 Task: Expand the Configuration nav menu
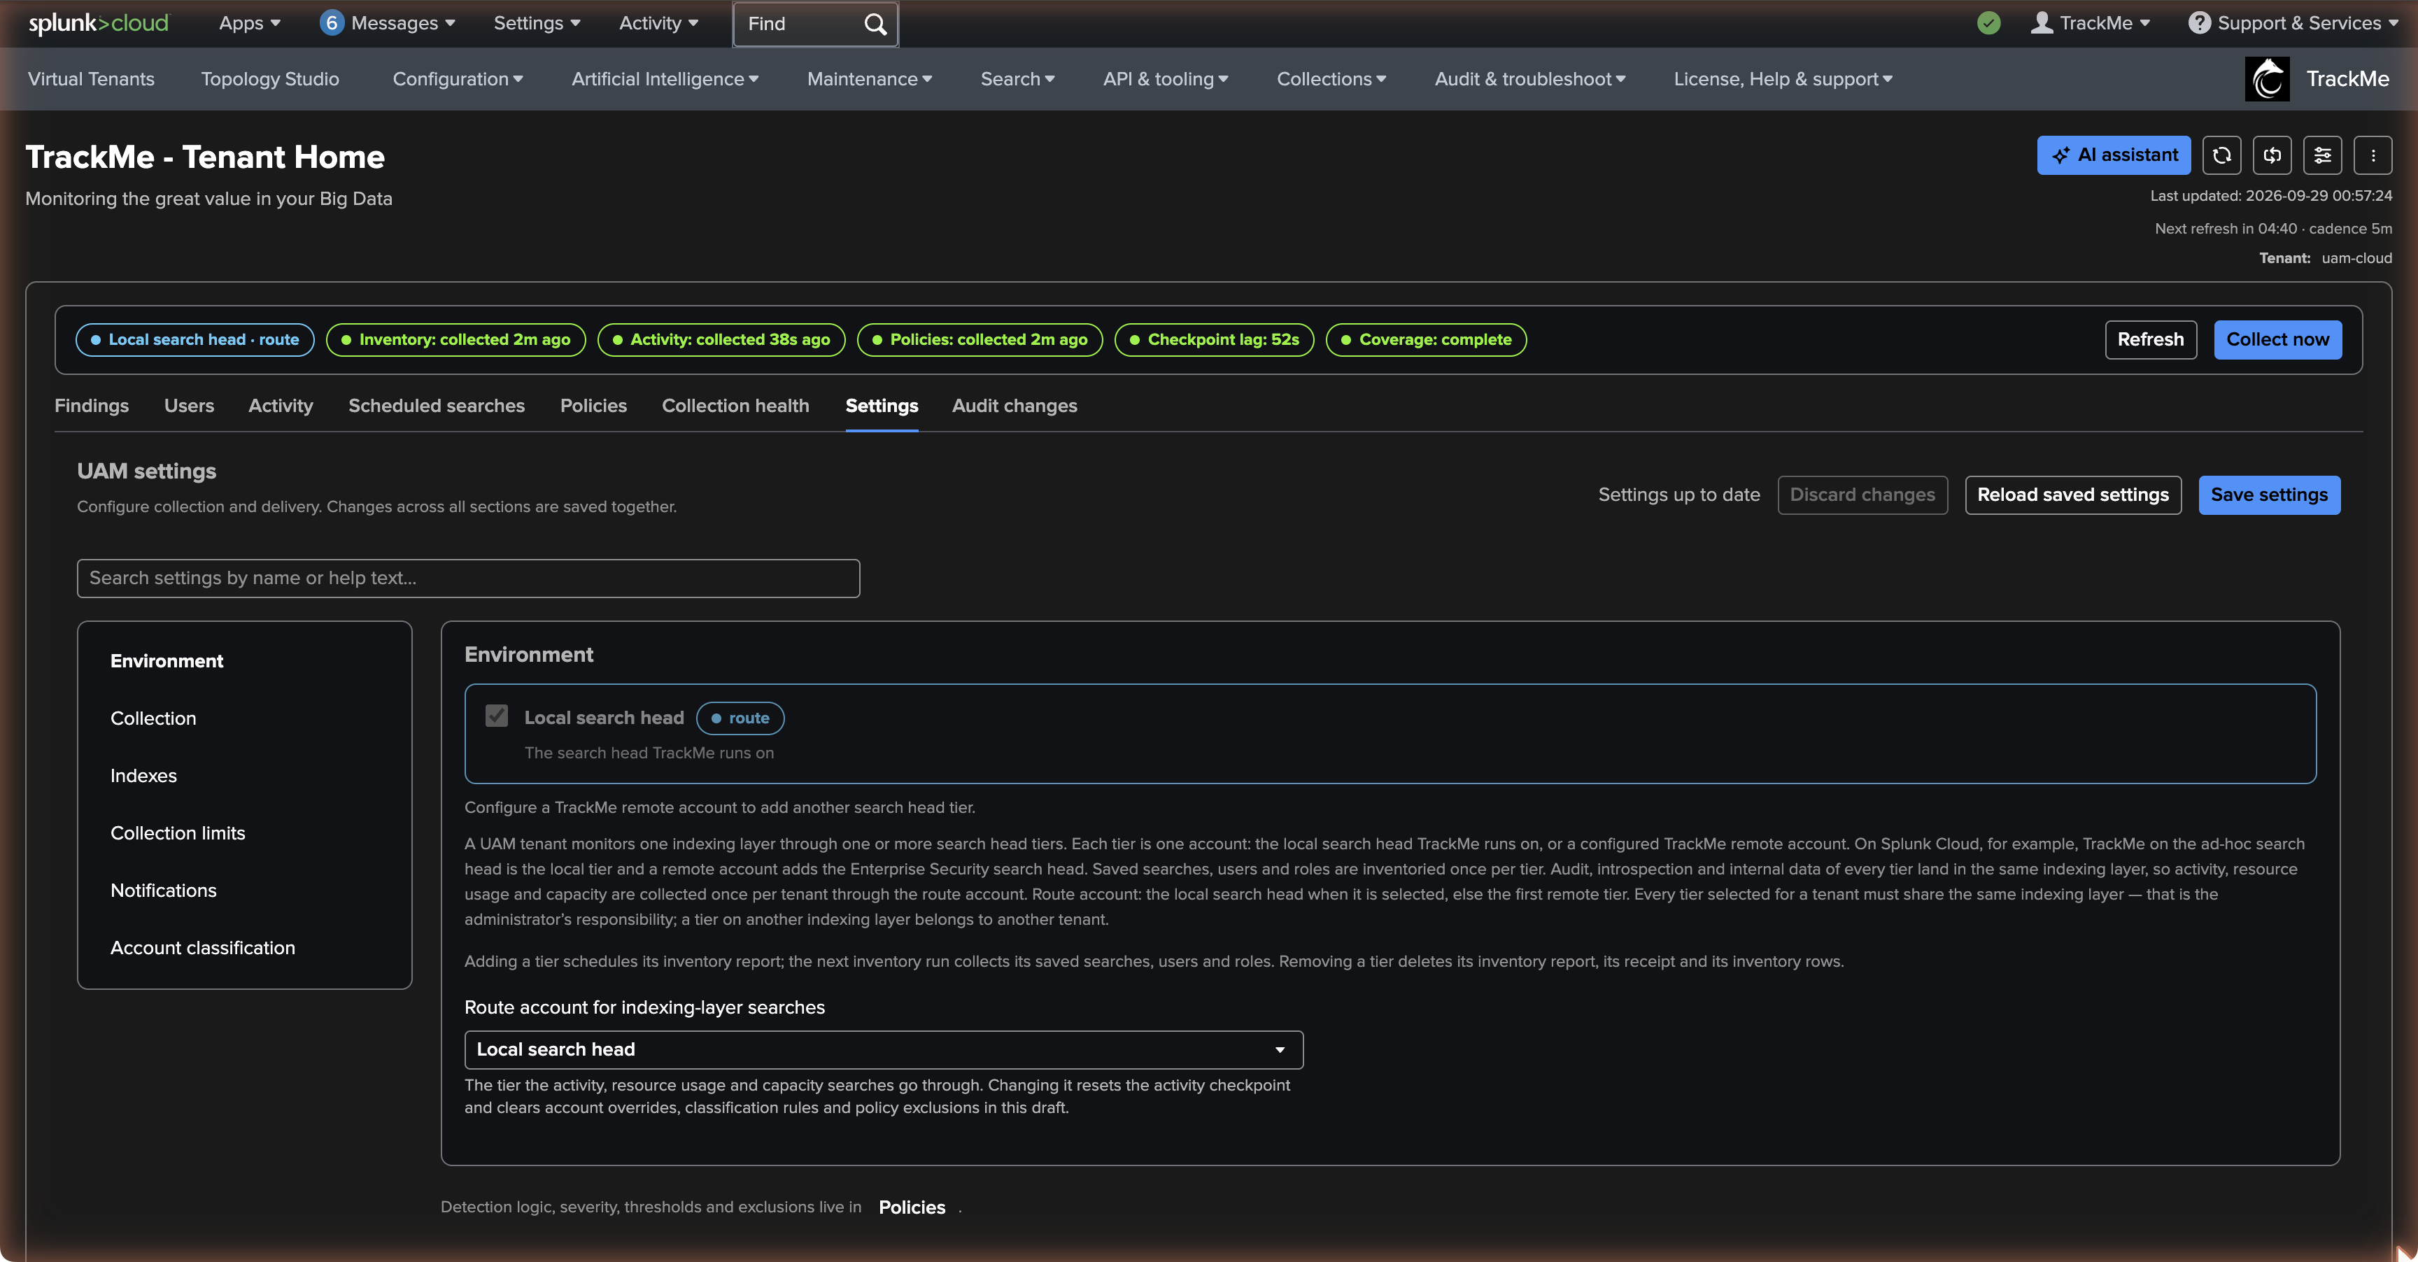(457, 79)
